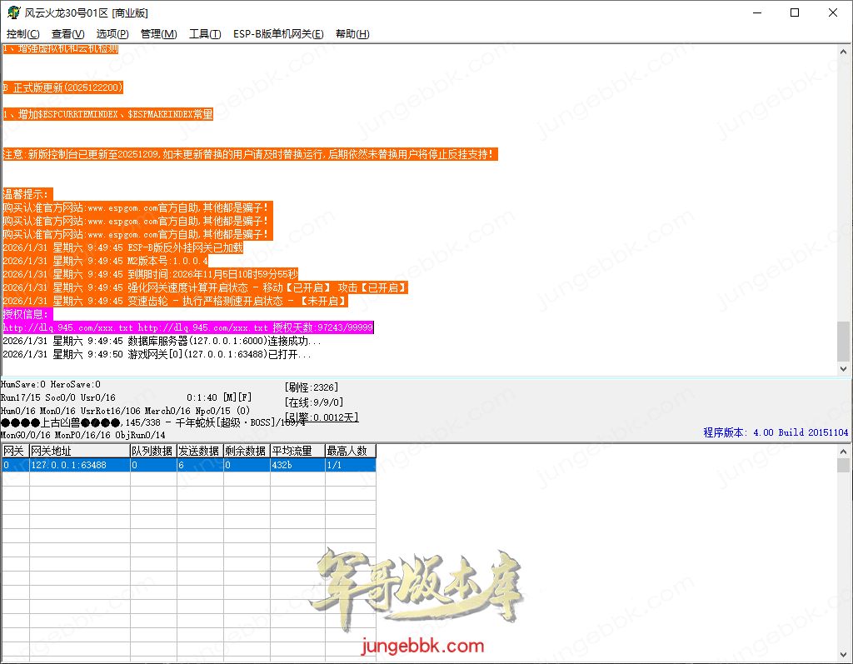Click the 最高人数 column header

coord(350,451)
